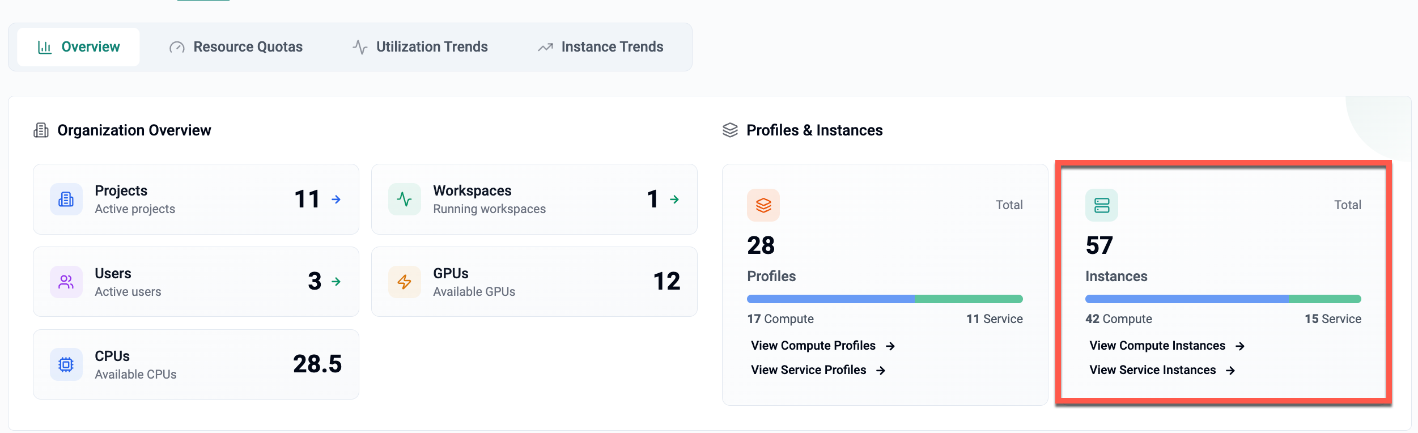The width and height of the screenshot is (1418, 433).
Task: Open Users via the green arrow
Action: 336,282
